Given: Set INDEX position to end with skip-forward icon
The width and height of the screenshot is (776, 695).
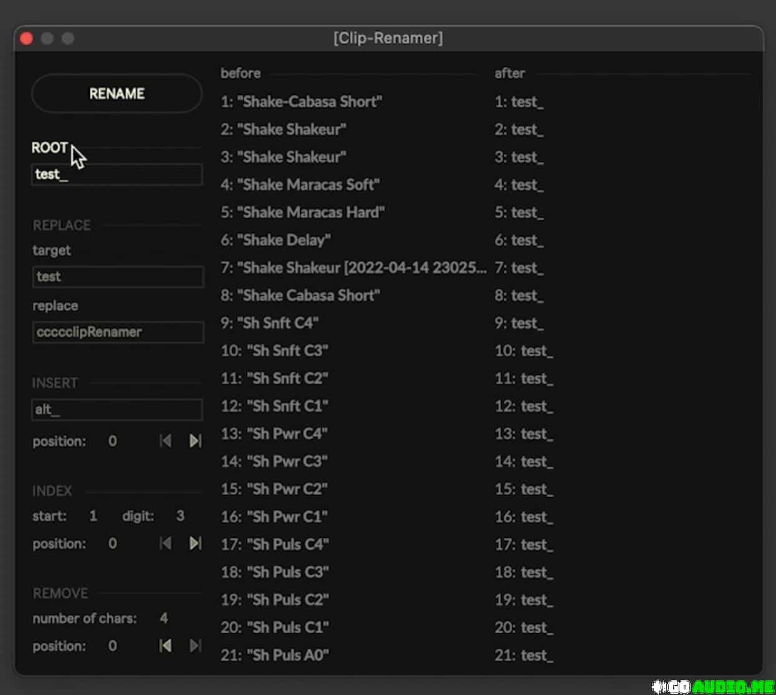Looking at the screenshot, I should (x=195, y=543).
